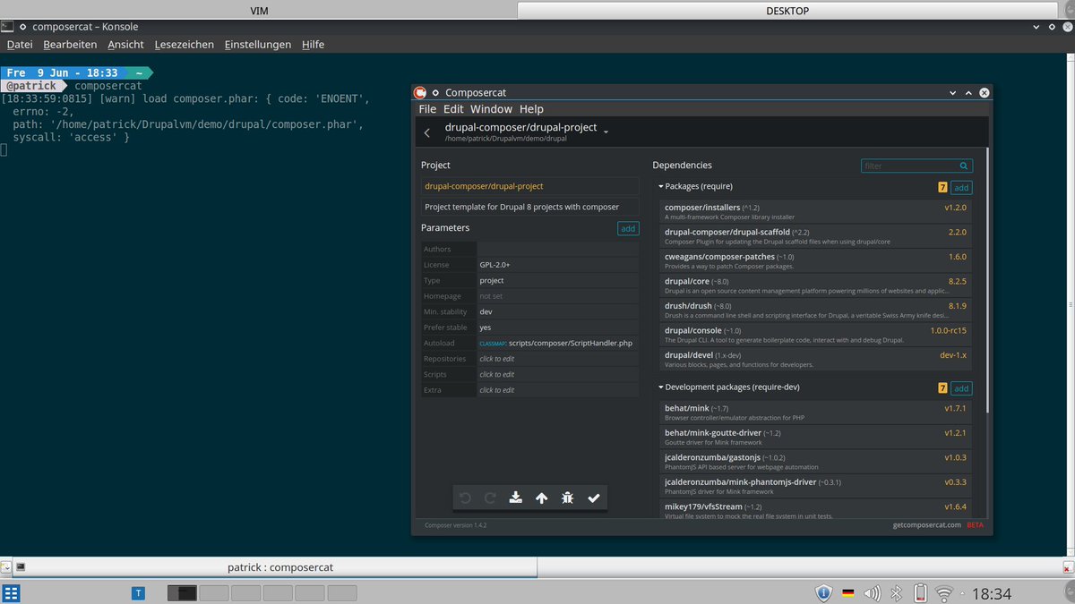Click the install (download) icon in bottom toolbar
The height and width of the screenshot is (604, 1075).
[x=516, y=498]
